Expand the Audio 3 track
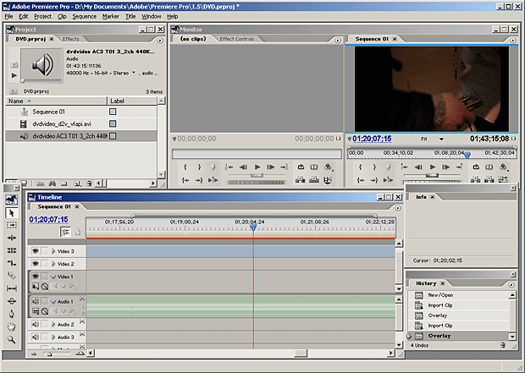 click(x=52, y=337)
